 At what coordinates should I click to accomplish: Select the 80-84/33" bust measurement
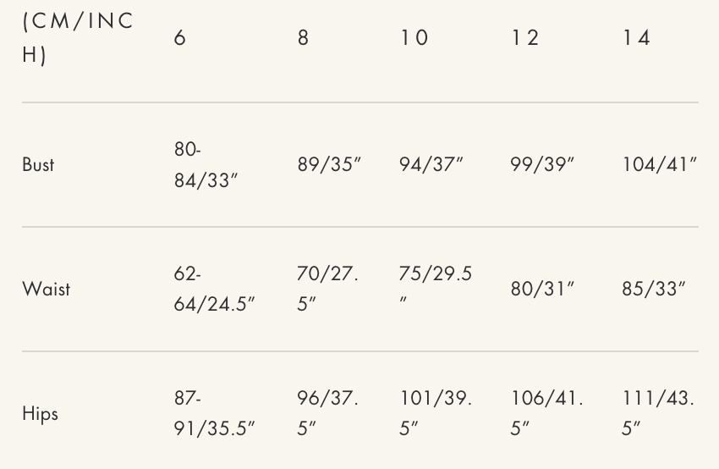(206, 165)
